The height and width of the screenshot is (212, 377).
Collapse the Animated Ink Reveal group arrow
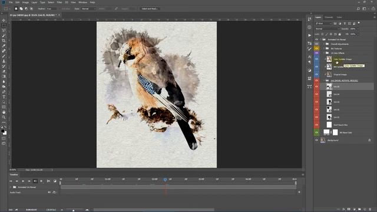tap(320, 39)
